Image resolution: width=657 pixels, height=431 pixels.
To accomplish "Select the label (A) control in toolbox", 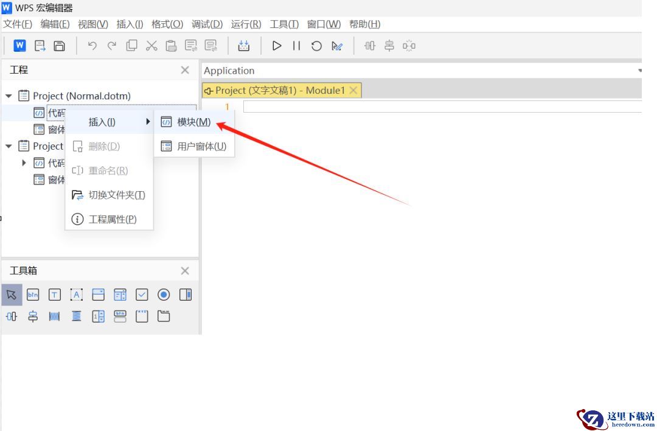I will (77, 295).
